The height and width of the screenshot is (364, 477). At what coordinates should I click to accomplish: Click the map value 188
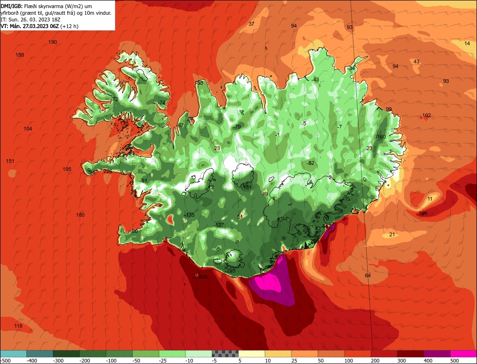click(20, 55)
